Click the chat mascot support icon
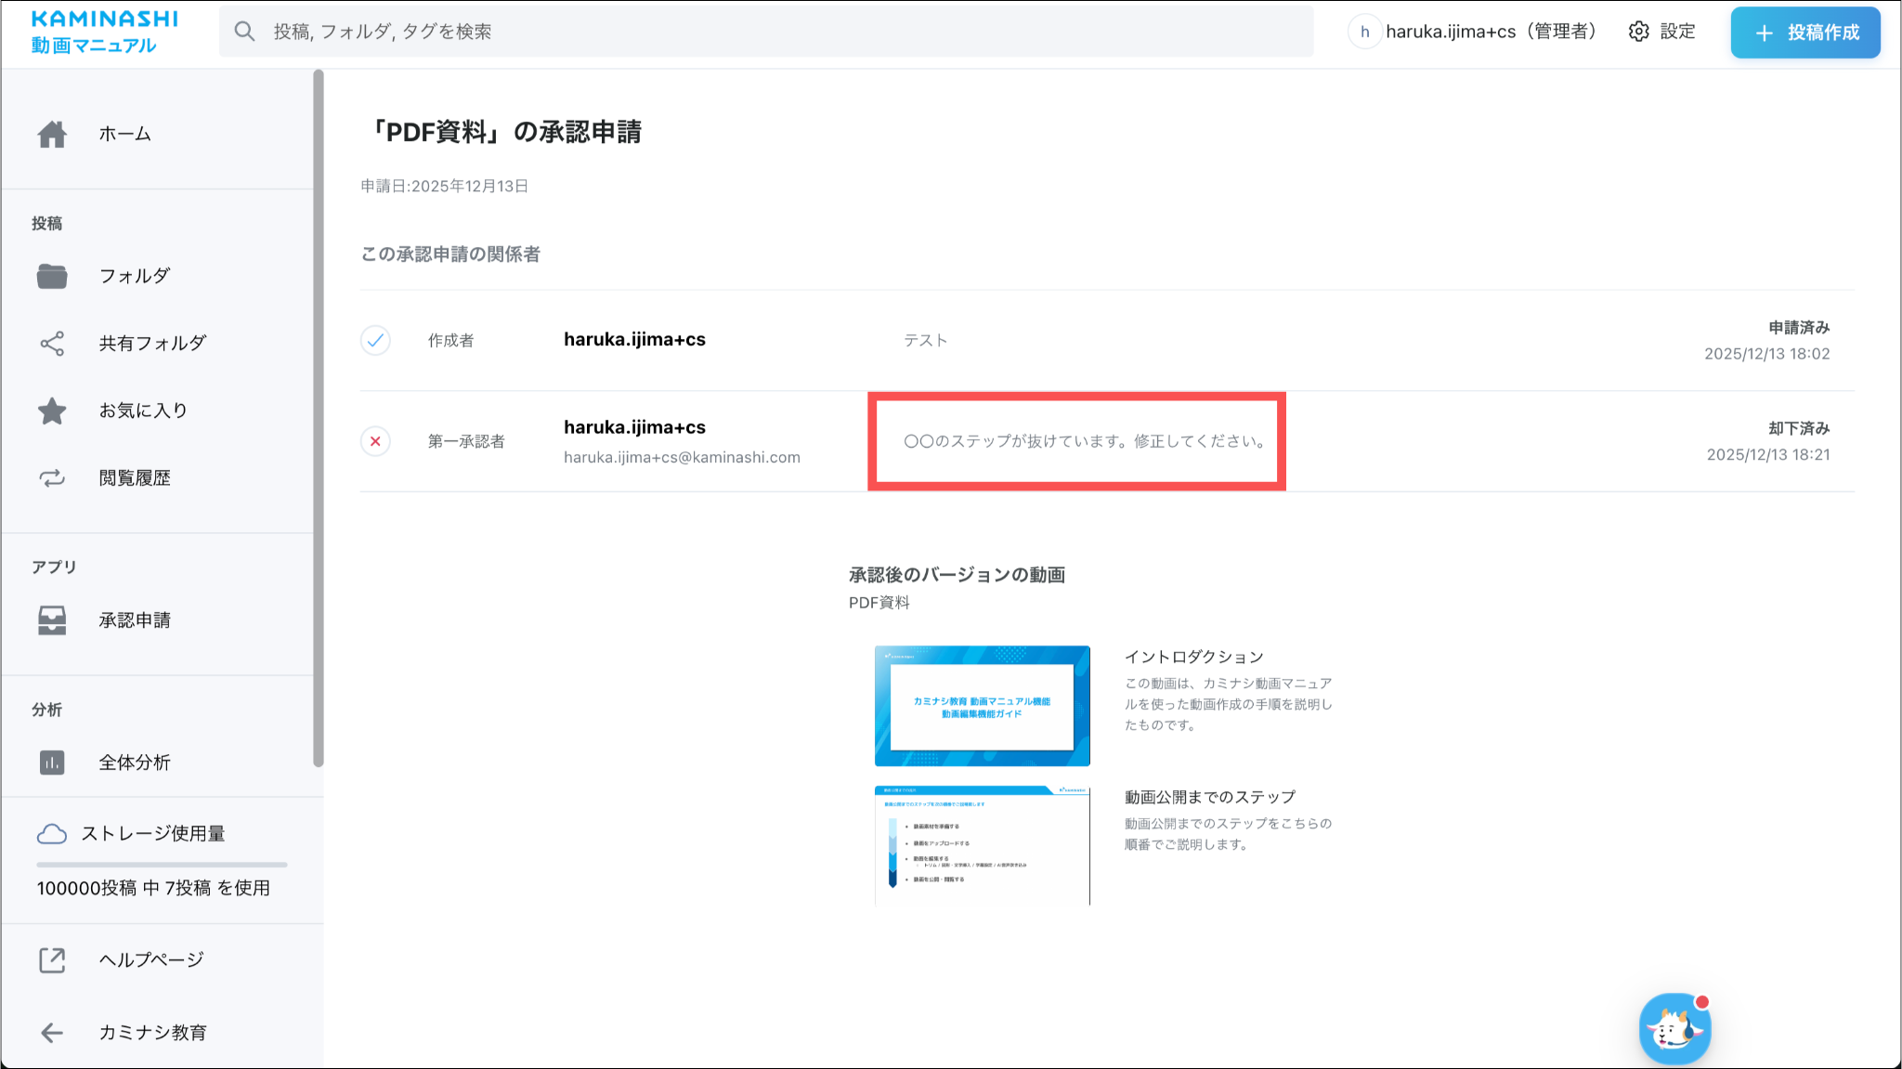This screenshot has height=1069, width=1902. click(1674, 1029)
